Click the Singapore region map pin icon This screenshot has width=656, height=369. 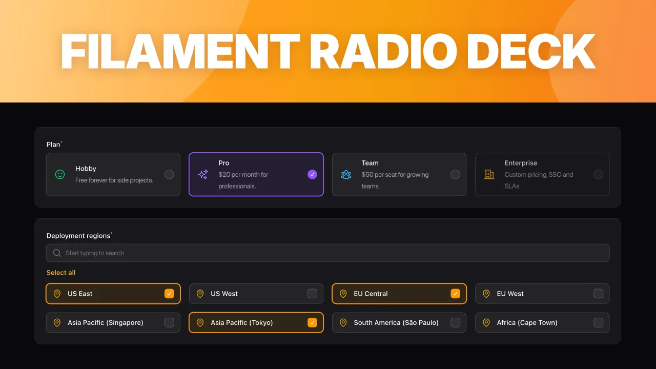(x=57, y=322)
